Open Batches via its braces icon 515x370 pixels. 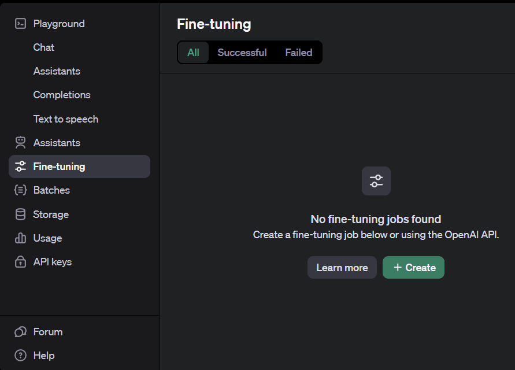click(21, 190)
